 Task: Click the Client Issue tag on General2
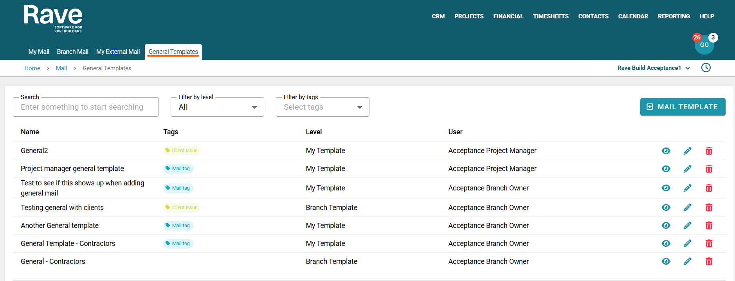[182, 151]
